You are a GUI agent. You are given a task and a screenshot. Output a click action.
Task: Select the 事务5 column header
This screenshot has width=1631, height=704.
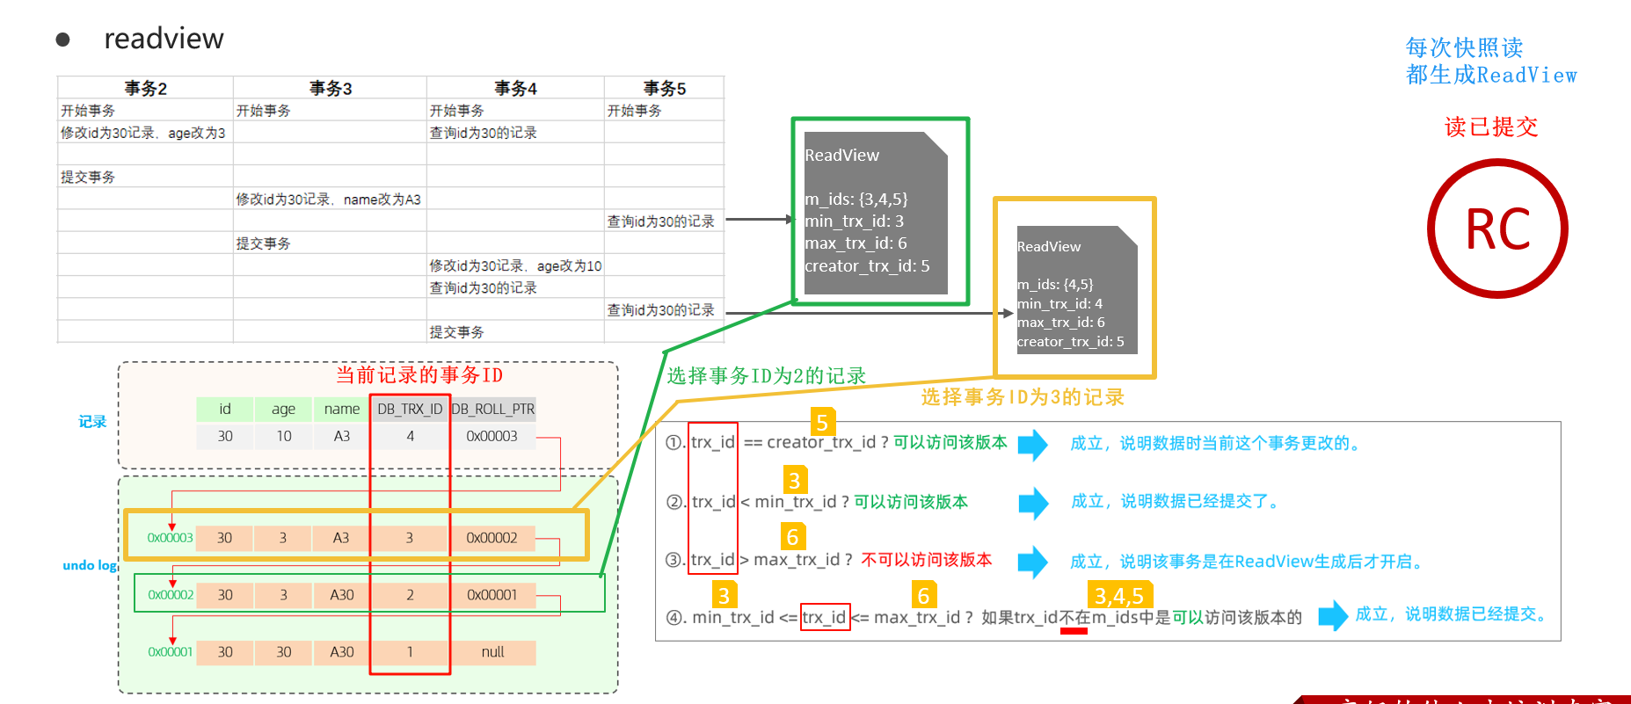click(x=665, y=88)
